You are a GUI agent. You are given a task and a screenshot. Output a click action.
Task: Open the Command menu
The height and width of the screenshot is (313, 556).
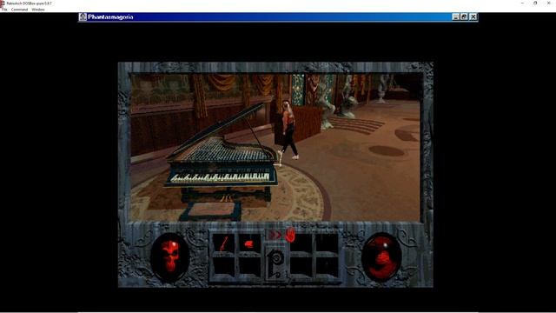[19, 10]
